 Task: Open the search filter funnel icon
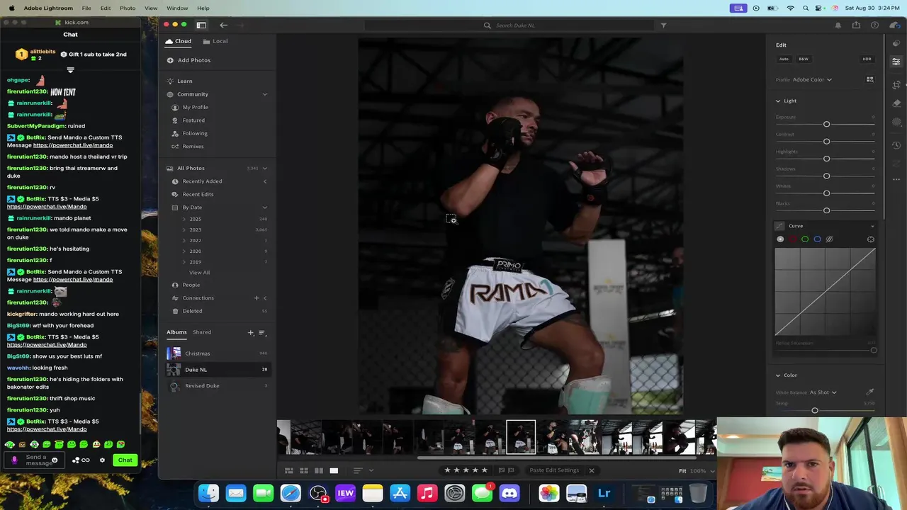click(x=663, y=25)
